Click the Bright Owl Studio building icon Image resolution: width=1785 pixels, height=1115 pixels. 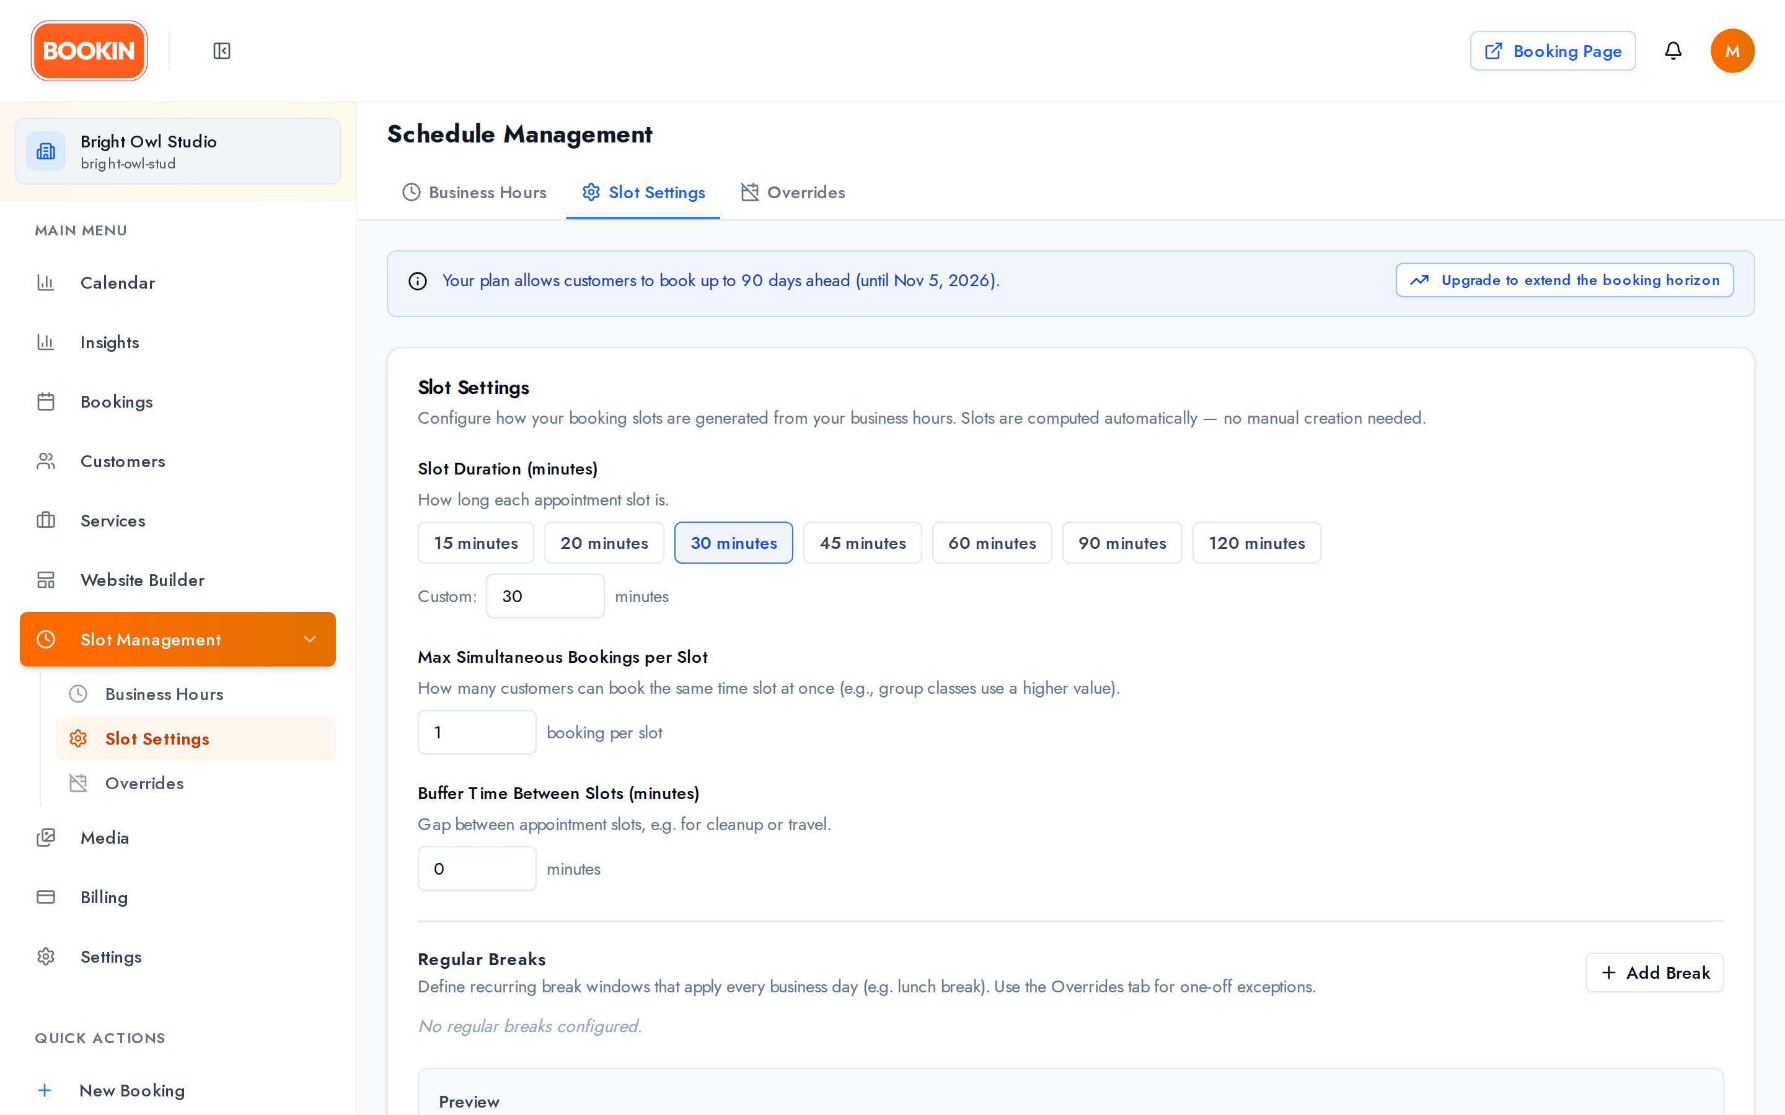[46, 151]
